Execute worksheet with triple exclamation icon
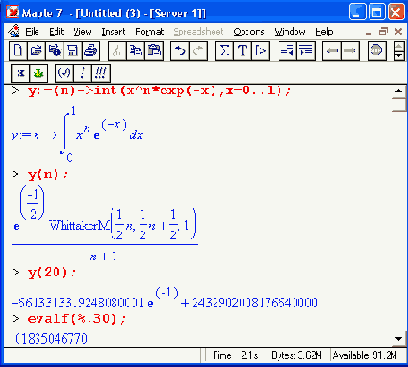This screenshot has width=408, height=367. click(x=101, y=73)
